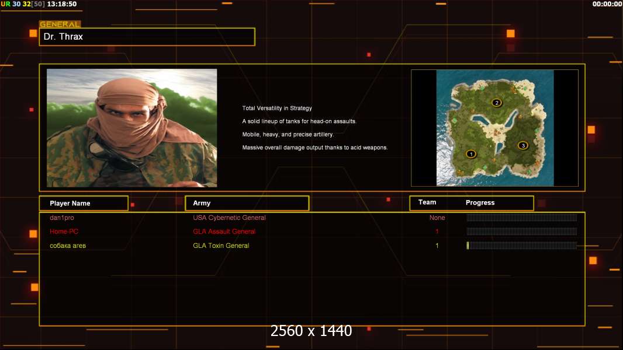
Task: Select start position marker 3 on map
Action: 523,145
